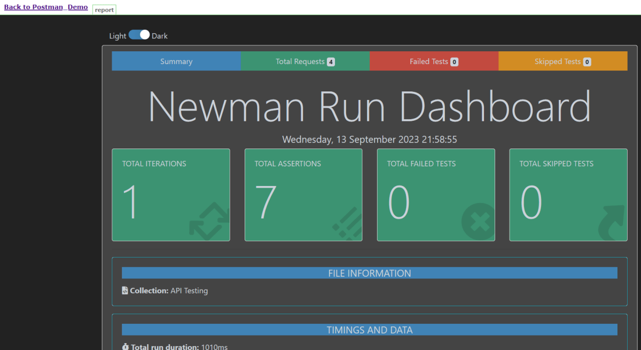Click the circled X icon in Failed Tests card

click(478, 221)
